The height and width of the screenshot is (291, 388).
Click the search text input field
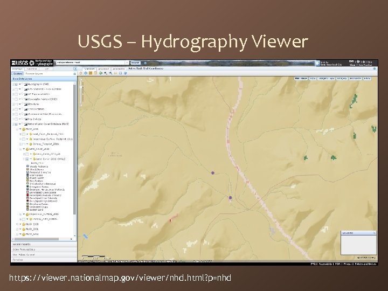[91, 63]
